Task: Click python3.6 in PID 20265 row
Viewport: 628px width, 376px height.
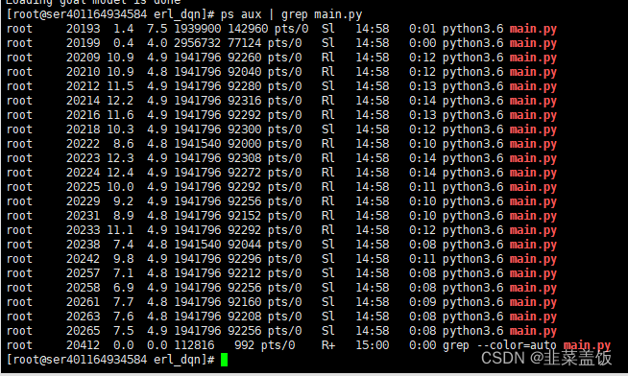Action: (473, 331)
